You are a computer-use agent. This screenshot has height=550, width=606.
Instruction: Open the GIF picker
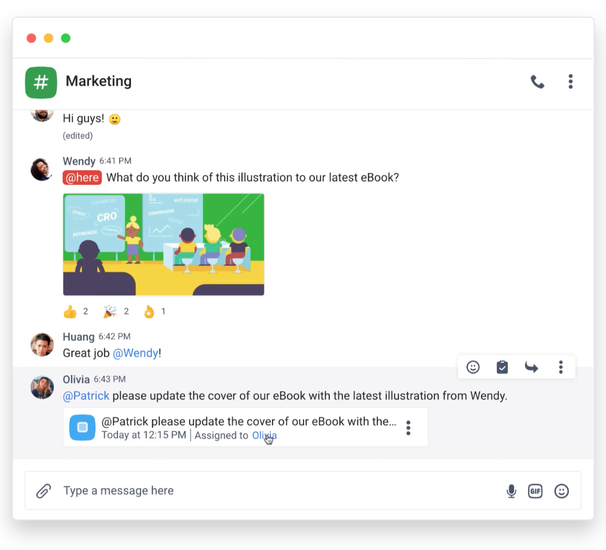pyautogui.click(x=535, y=491)
